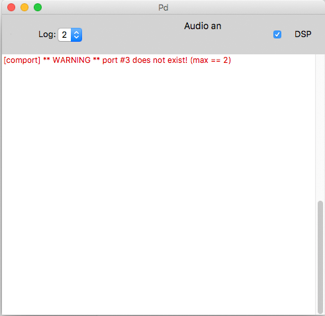
Task: Close the Pd window with red button
Action: click(11, 7)
